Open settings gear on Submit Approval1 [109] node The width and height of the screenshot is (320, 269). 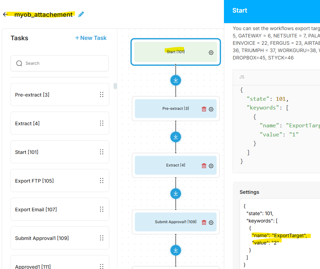[211, 222]
